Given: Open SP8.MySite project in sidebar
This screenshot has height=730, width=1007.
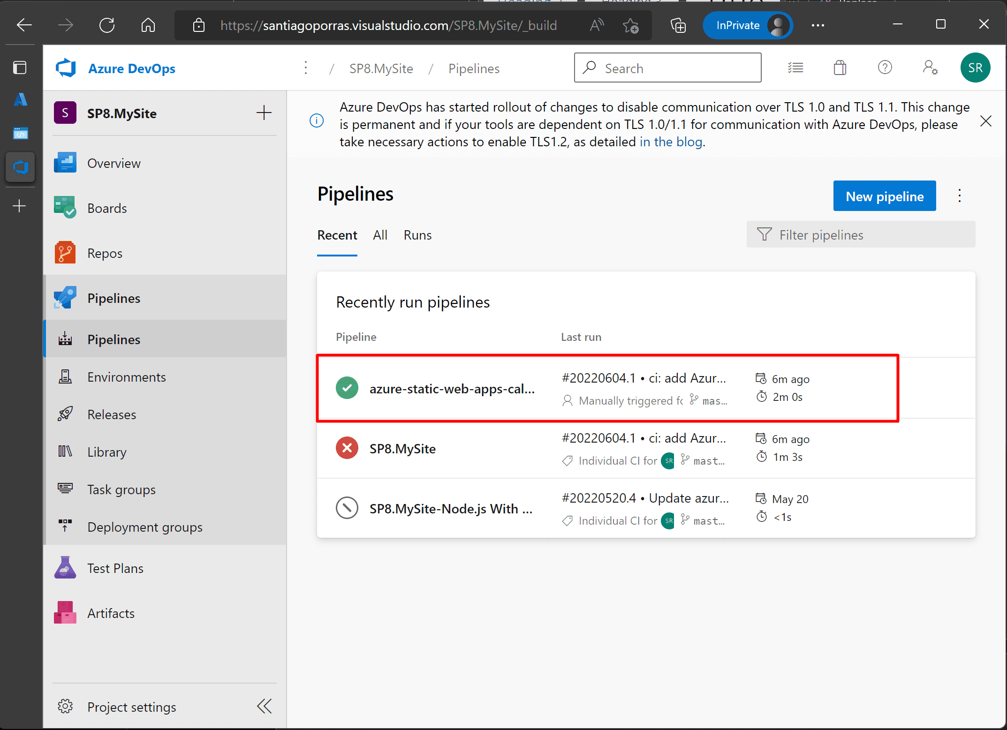Looking at the screenshot, I should [x=122, y=113].
